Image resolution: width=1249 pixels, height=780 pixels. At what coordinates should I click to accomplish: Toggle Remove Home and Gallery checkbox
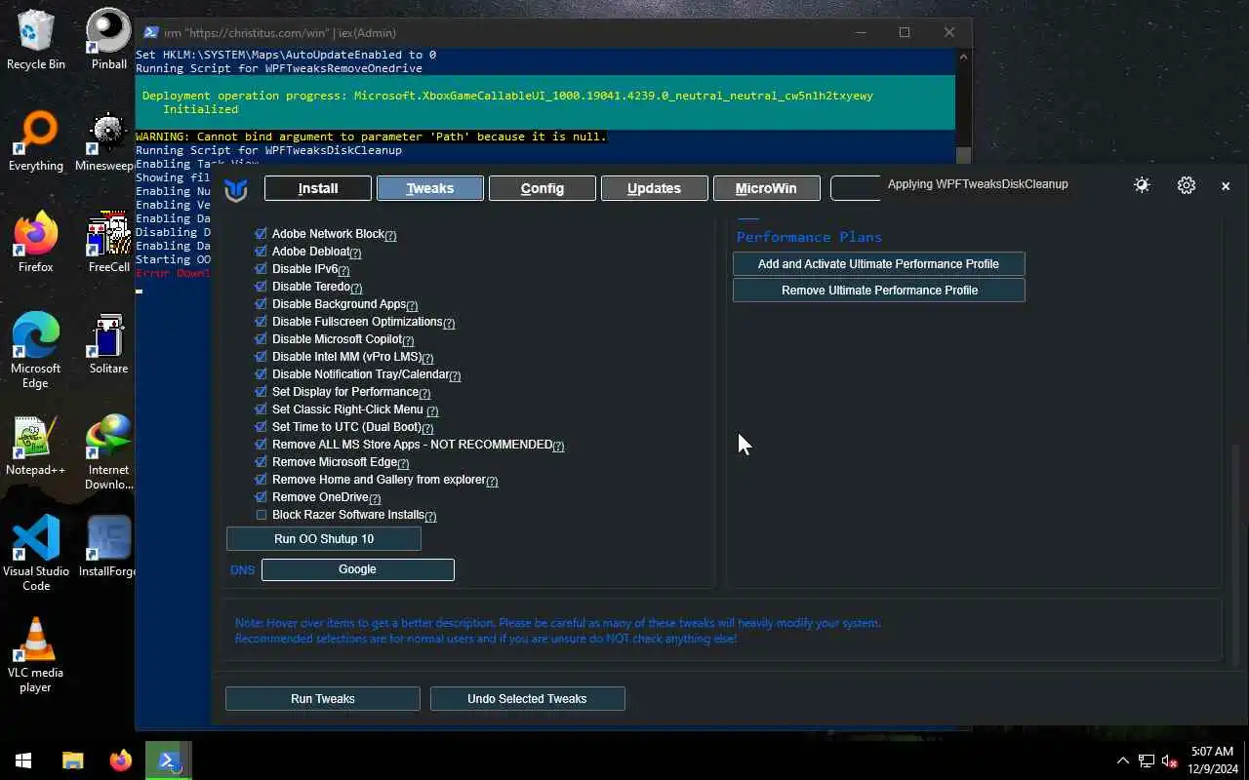[261, 480]
